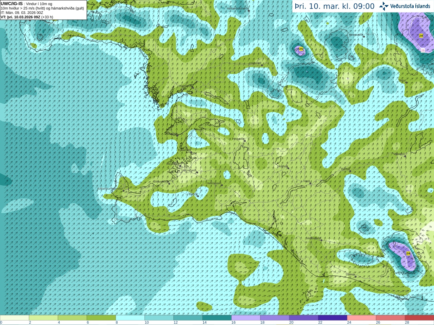Click the Holtavörðuheiði place label
This screenshot has width=434, height=325.
238,8
